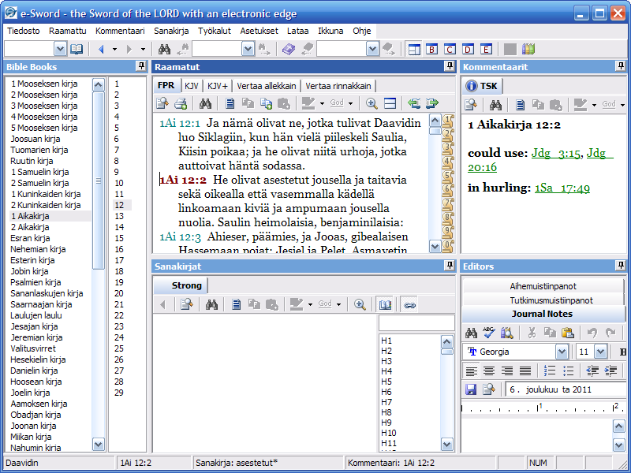Image resolution: width=631 pixels, height=473 pixels.
Task: Click the open-book icon in the main toolbar
Action: (x=77, y=50)
